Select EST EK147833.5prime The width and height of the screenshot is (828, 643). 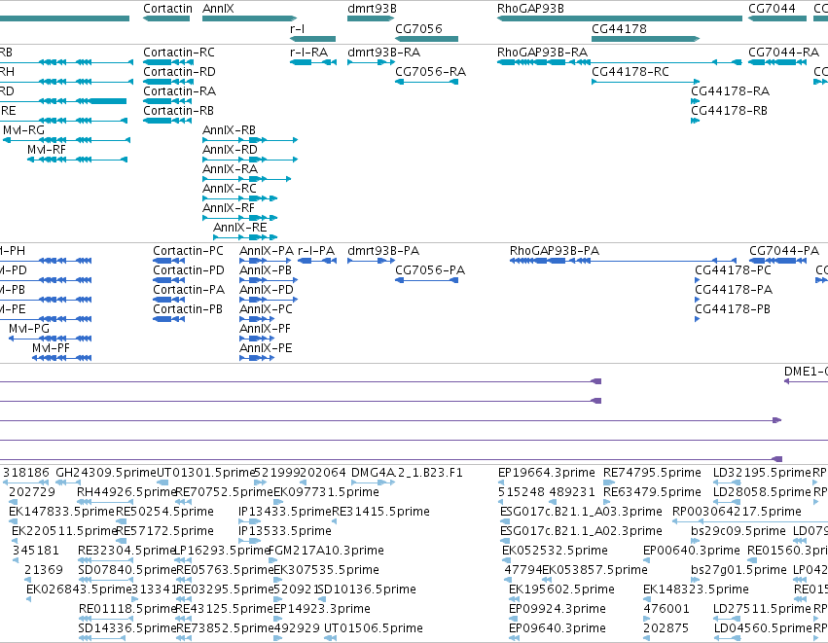click(61, 512)
